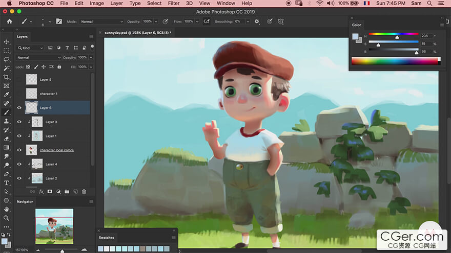The height and width of the screenshot is (253, 451).
Task: Click the hue spectrum ramp in Color panel
Action: pos(395,61)
